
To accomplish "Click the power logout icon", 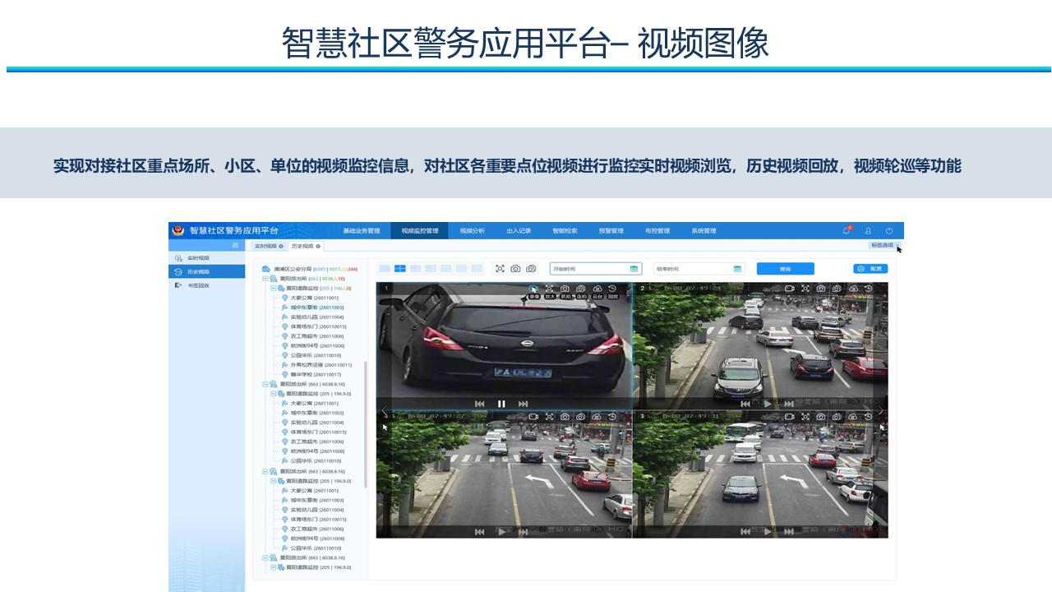I will (x=889, y=231).
